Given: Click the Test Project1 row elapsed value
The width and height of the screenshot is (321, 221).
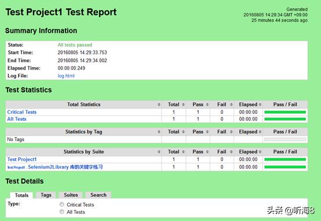Looking at the screenshot, I should (x=248, y=160).
